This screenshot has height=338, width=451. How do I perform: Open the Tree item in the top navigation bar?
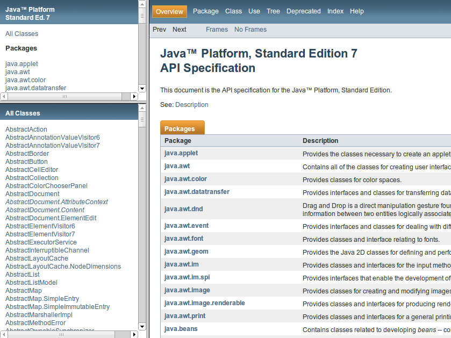(273, 11)
